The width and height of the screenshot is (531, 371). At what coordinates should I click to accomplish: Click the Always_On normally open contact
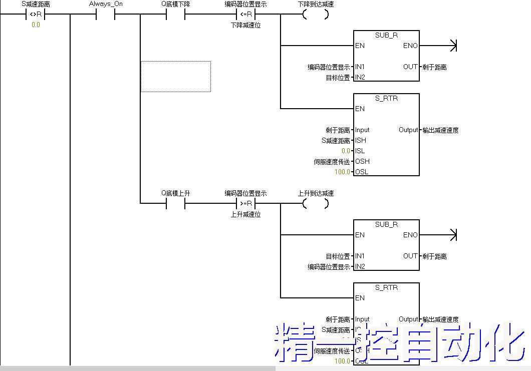pos(105,15)
